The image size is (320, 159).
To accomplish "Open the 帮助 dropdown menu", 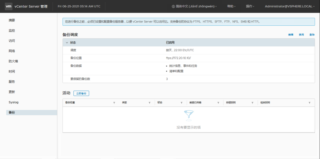I will point(231,6).
